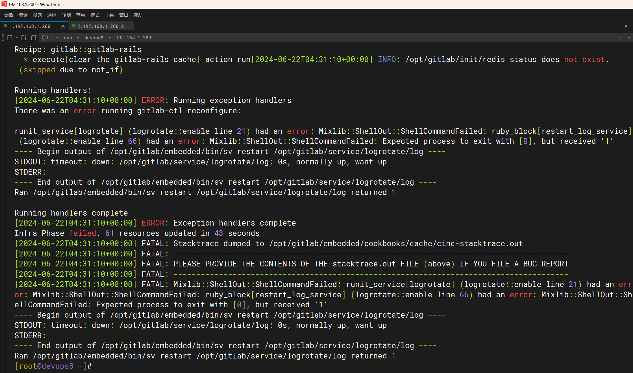Click the 'A' indicator at tab bar right

tap(626, 26)
